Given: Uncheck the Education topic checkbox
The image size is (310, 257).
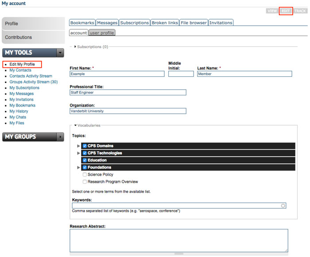Looking at the screenshot, I should click(x=85, y=160).
